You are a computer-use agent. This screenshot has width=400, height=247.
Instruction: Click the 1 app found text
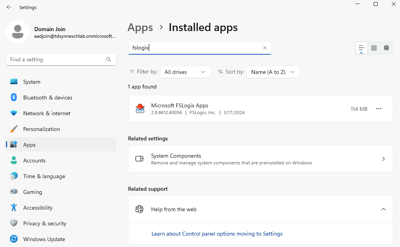143,87
